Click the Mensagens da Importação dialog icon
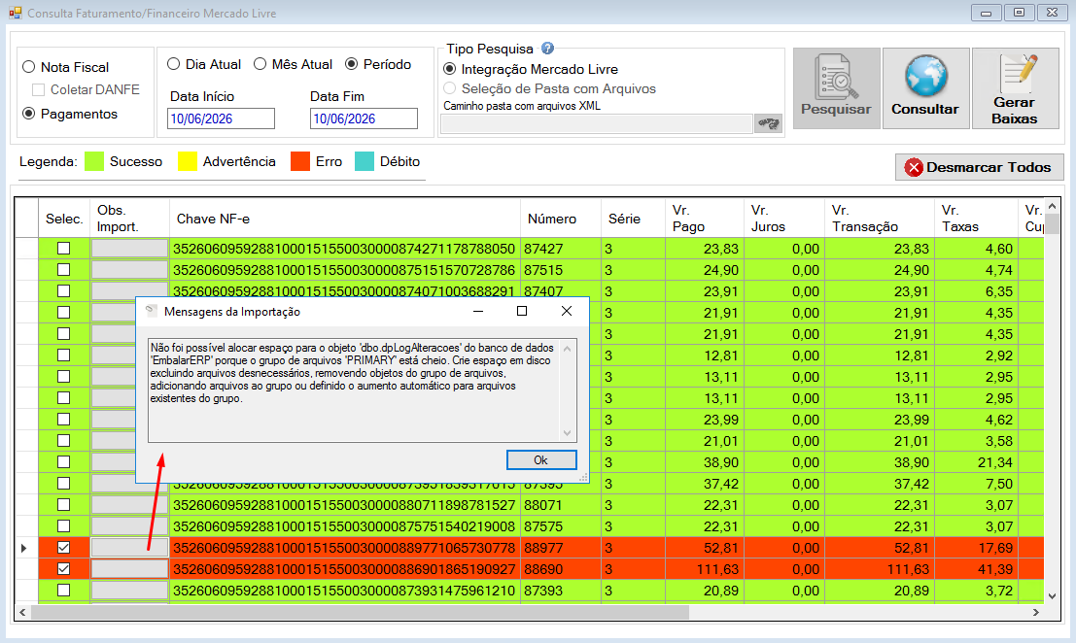Screen dimensions: 1076x643 pos(152,311)
